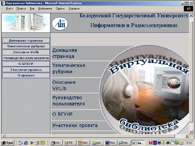Open large Тематические рубрики link in main panel

[x=69, y=68]
